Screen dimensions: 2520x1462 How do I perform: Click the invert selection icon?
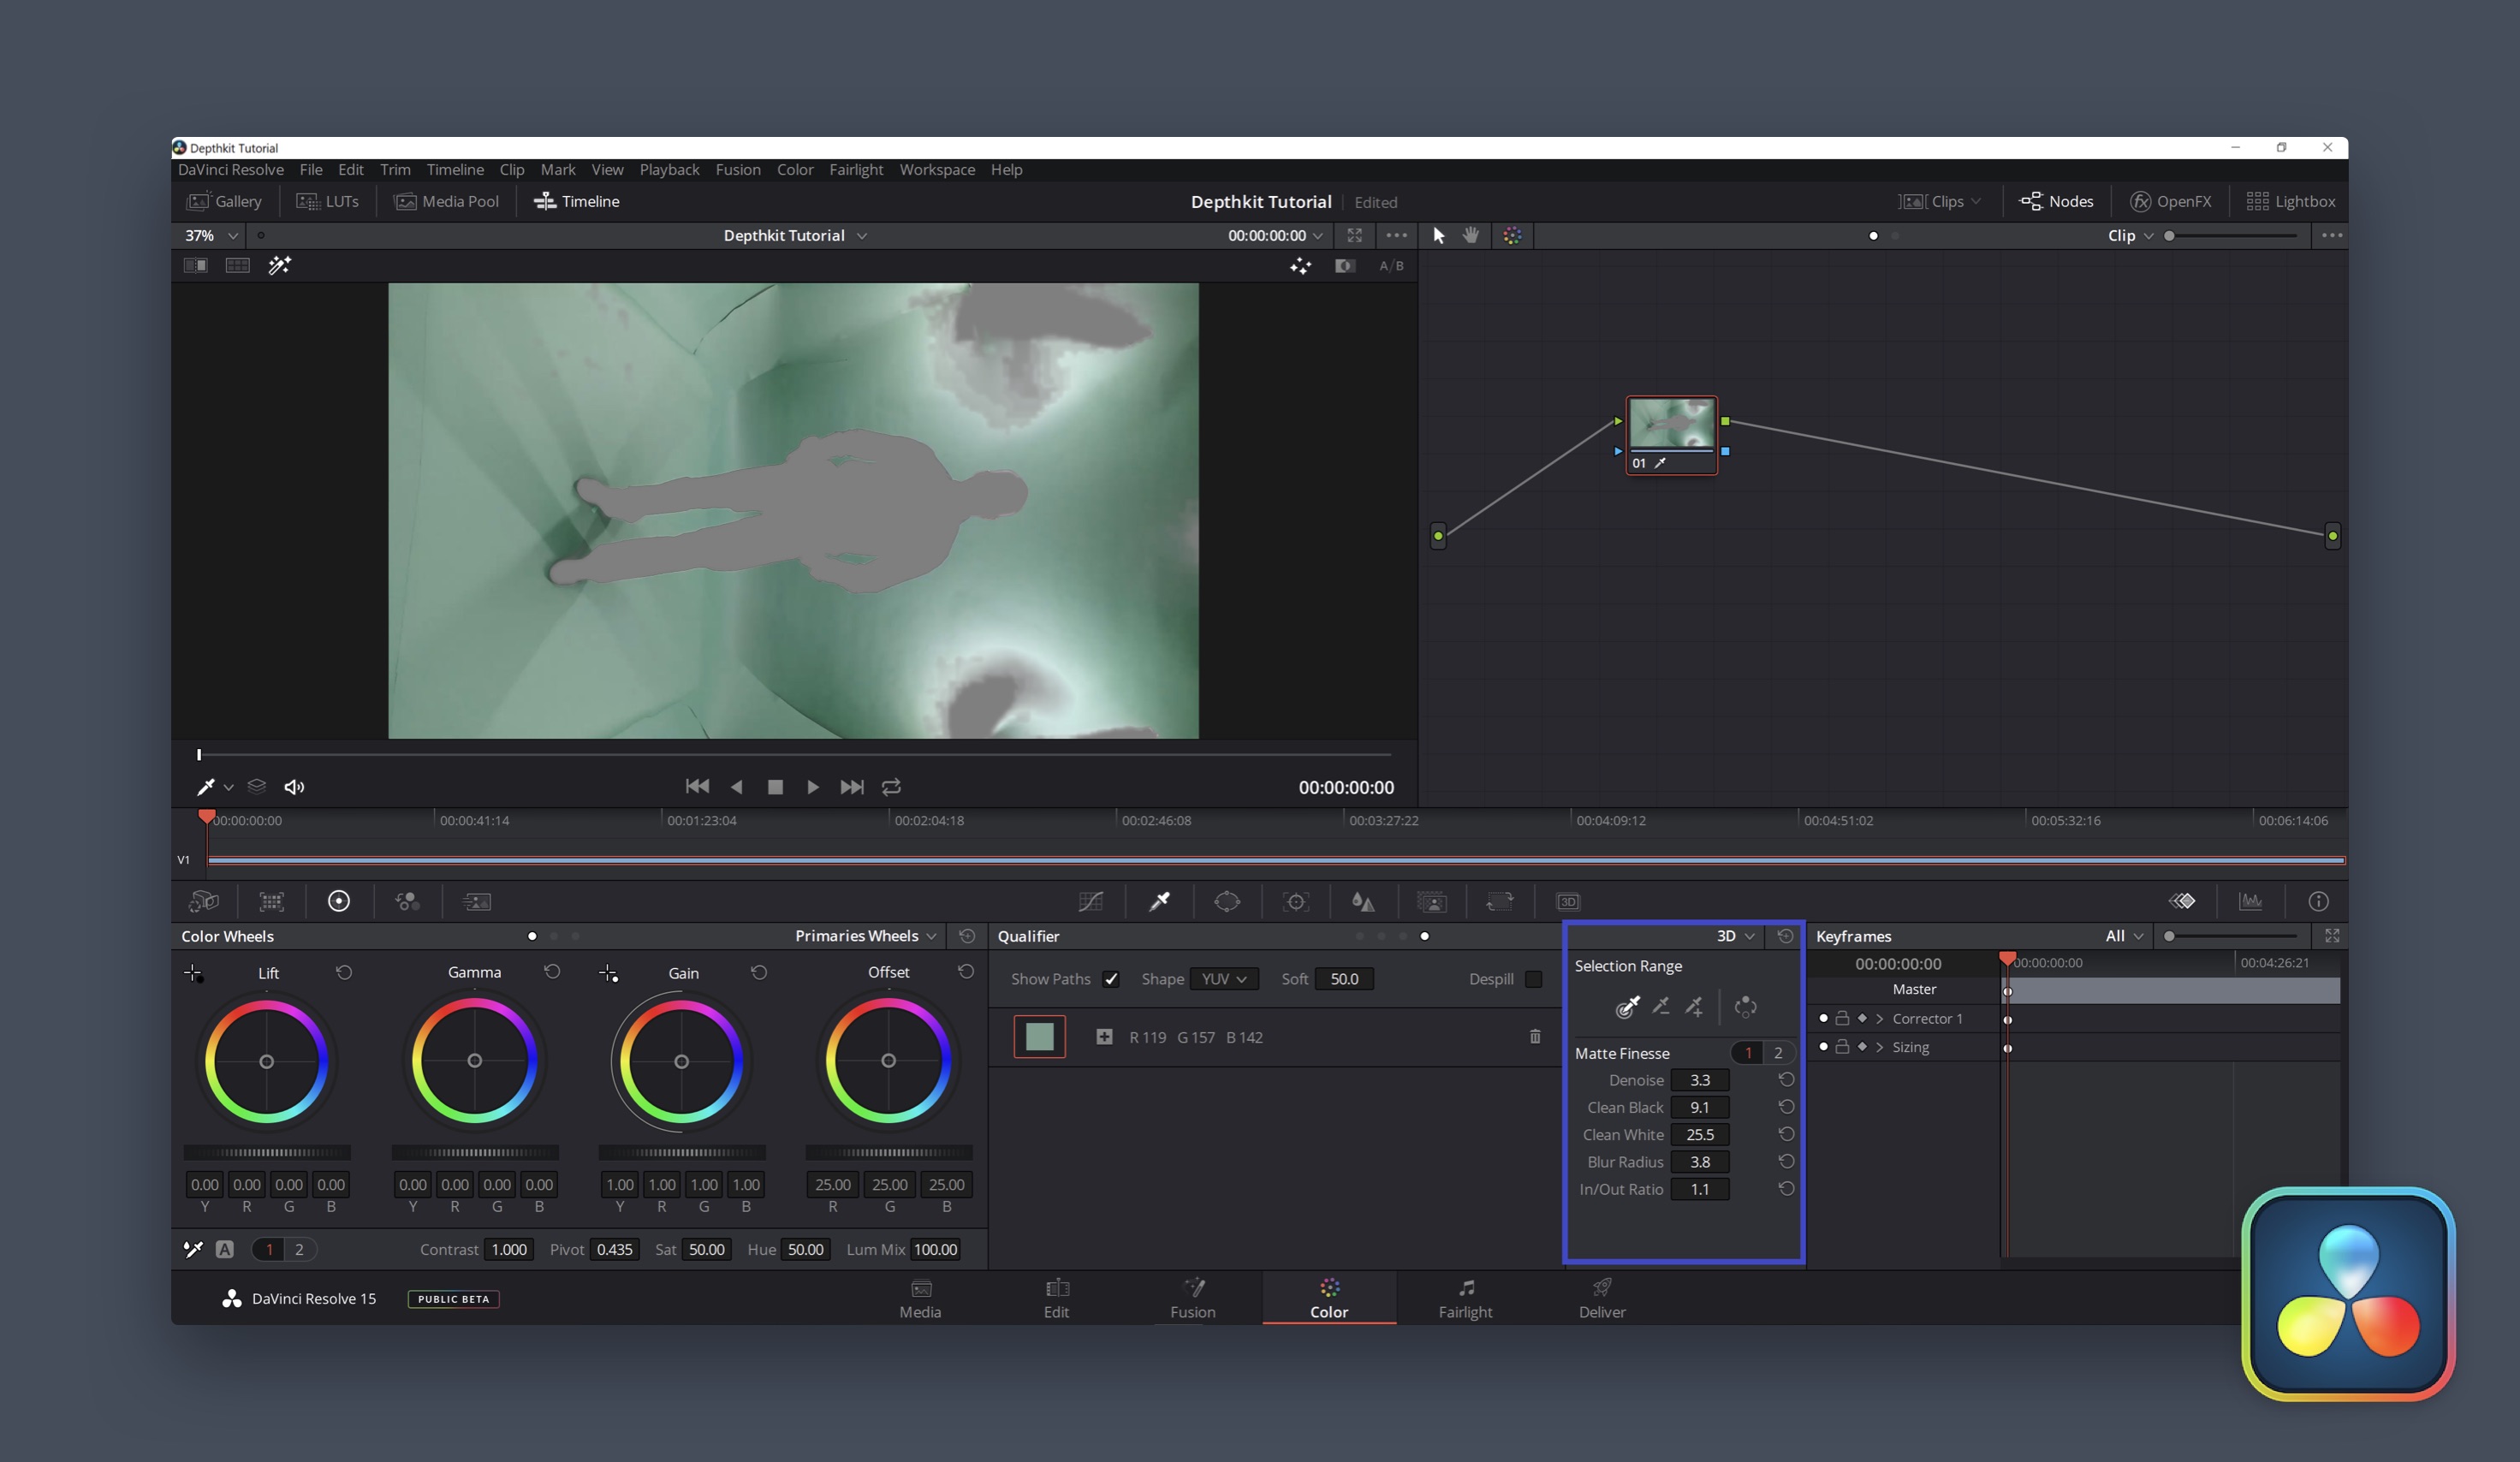point(1745,1007)
